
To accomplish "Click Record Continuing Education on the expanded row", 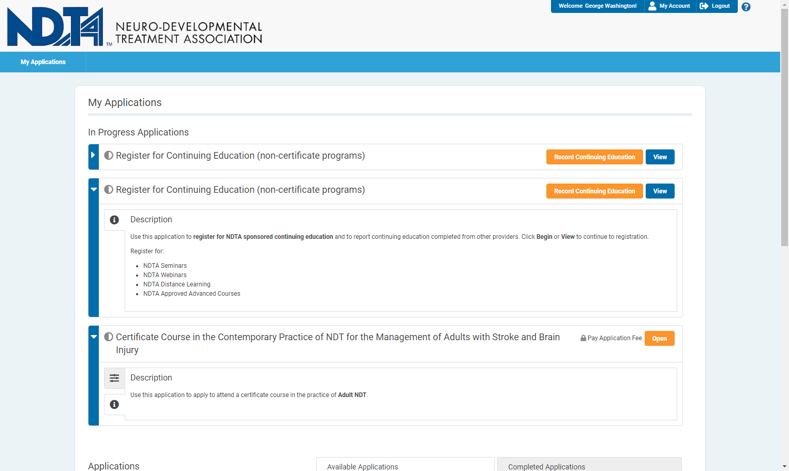I will tap(594, 191).
